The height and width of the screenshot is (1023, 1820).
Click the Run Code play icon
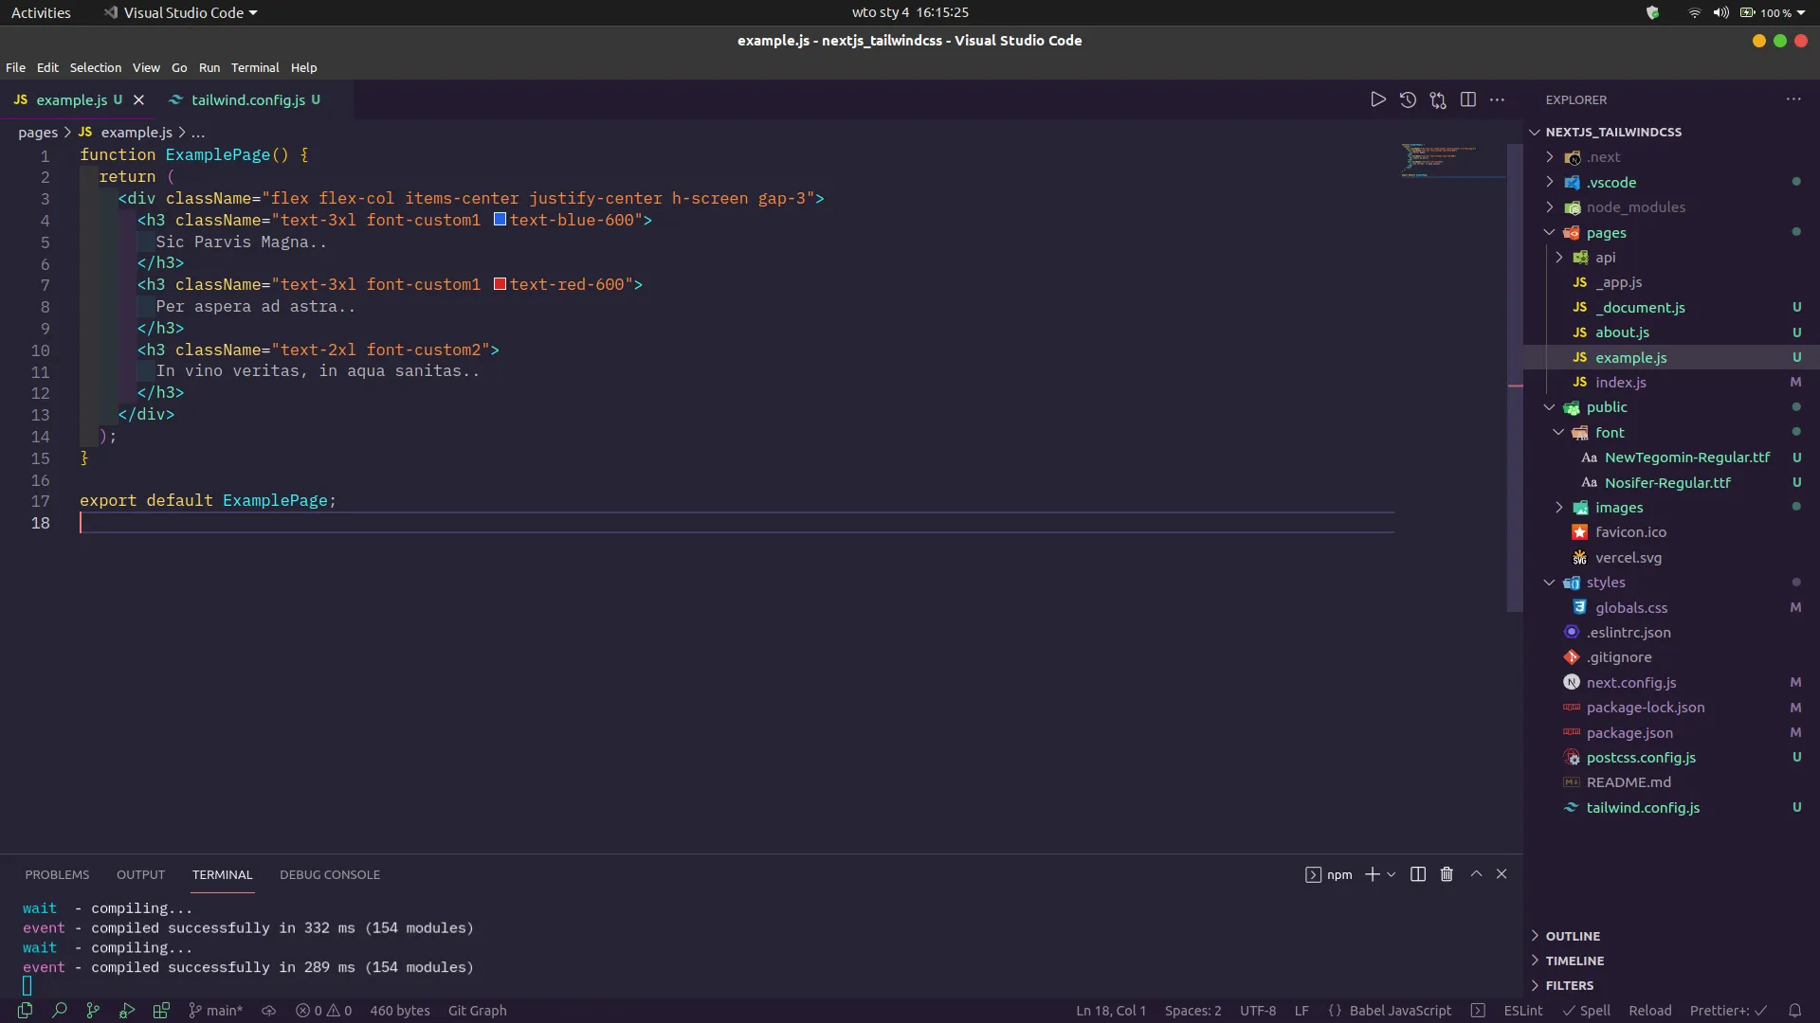(1377, 99)
